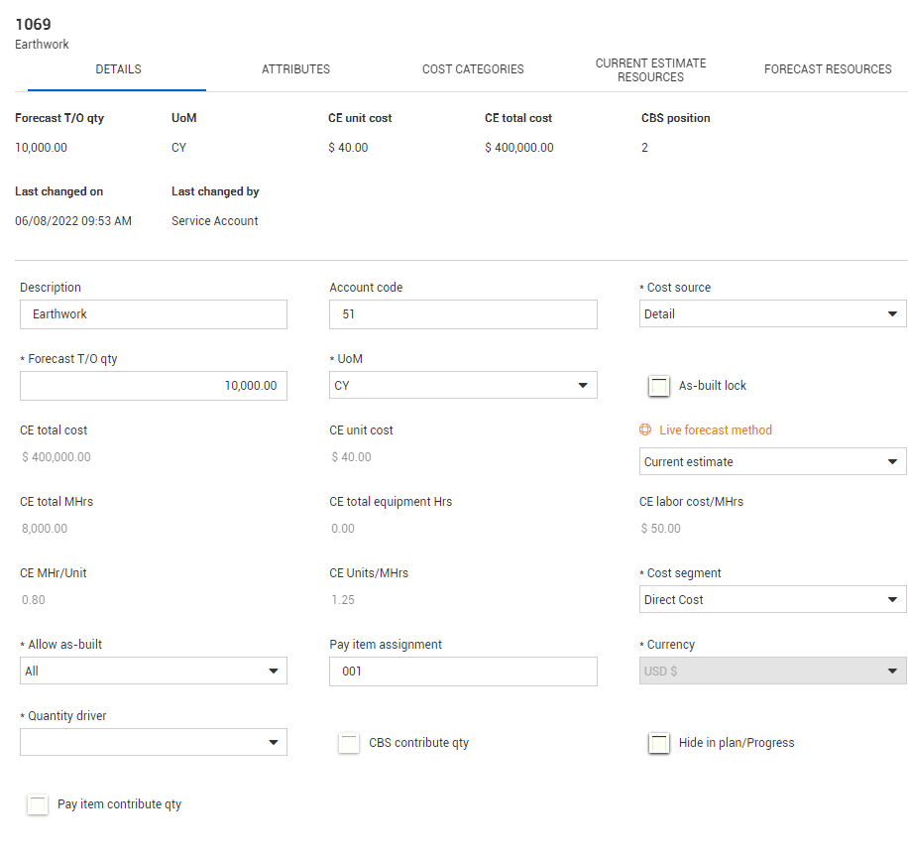Check the CBS contribute qty box
The width and height of the screenshot is (908, 858).
coord(349,743)
